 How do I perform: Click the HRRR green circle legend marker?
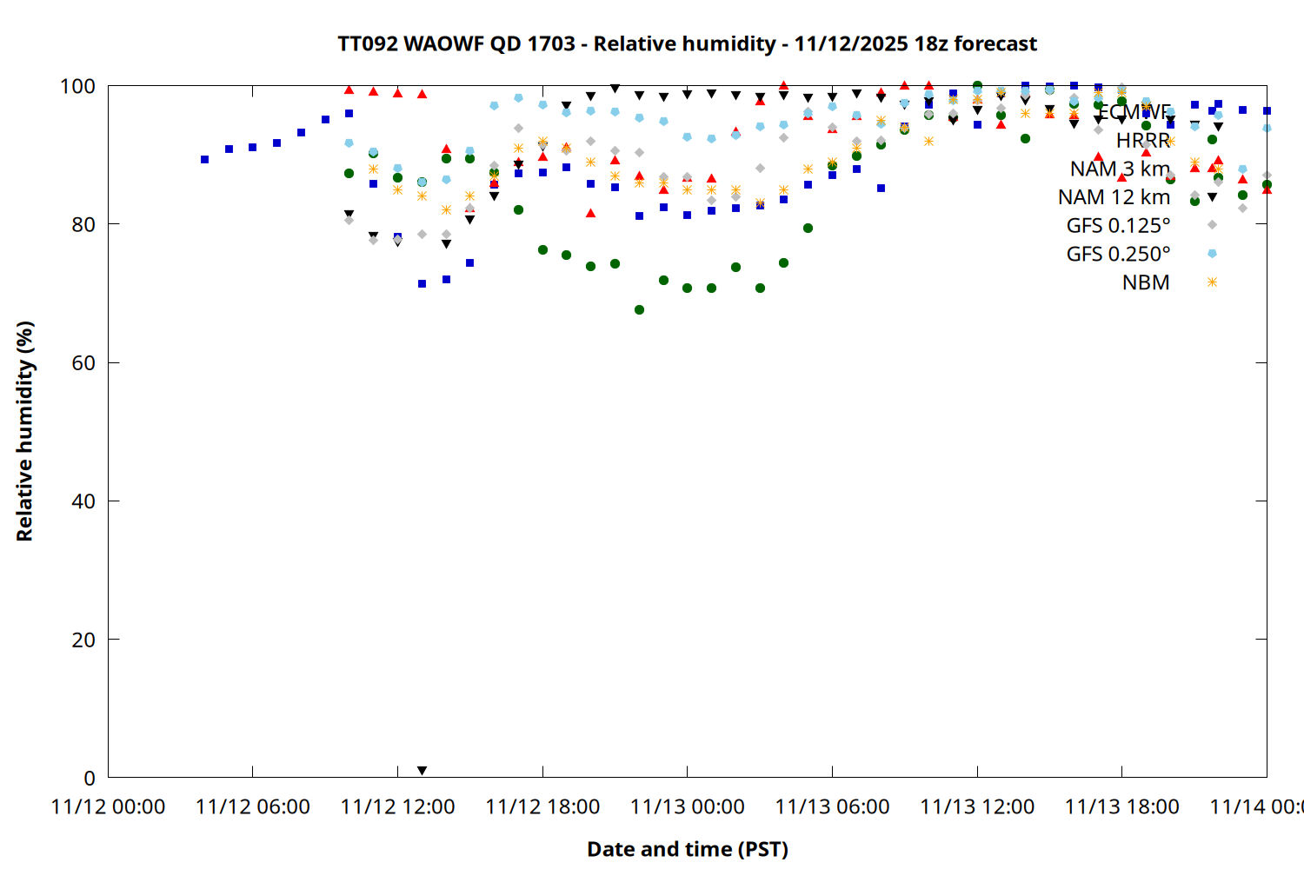[x=1212, y=140]
